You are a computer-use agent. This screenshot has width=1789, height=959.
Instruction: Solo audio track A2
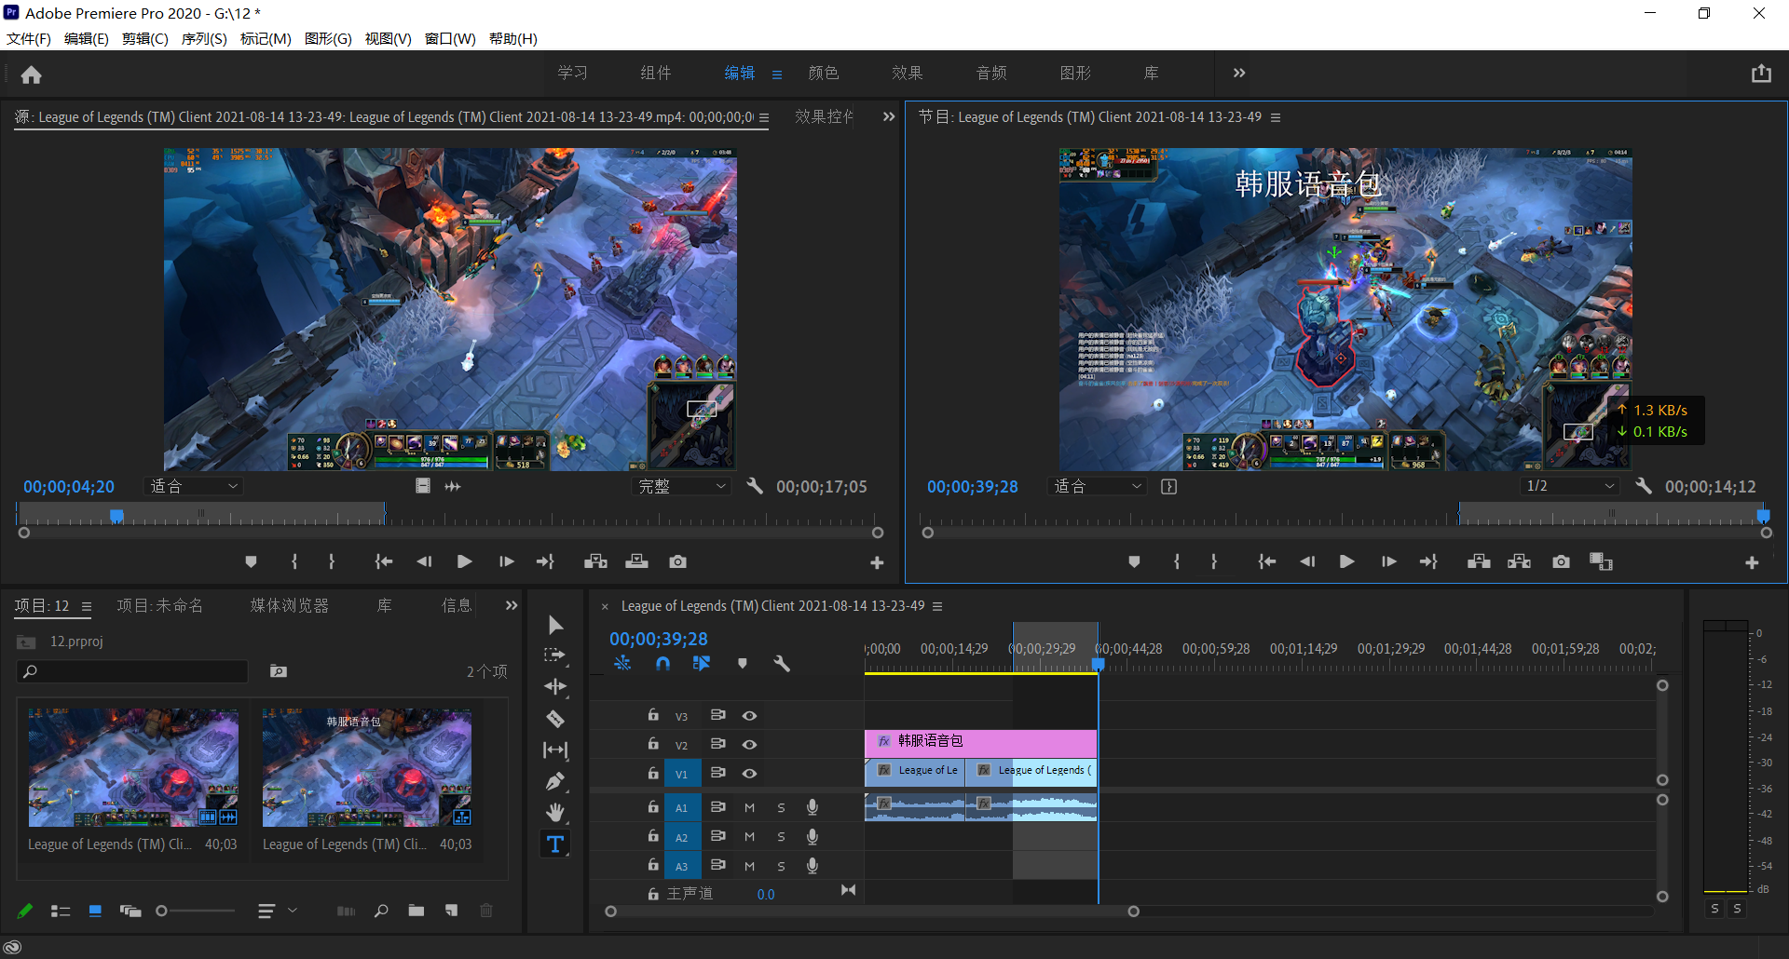pyautogui.click(x=781, y=836)
